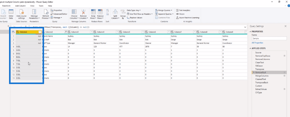Click the table icon in the grid corner
The image size is (290, 117).
point(13,32)
